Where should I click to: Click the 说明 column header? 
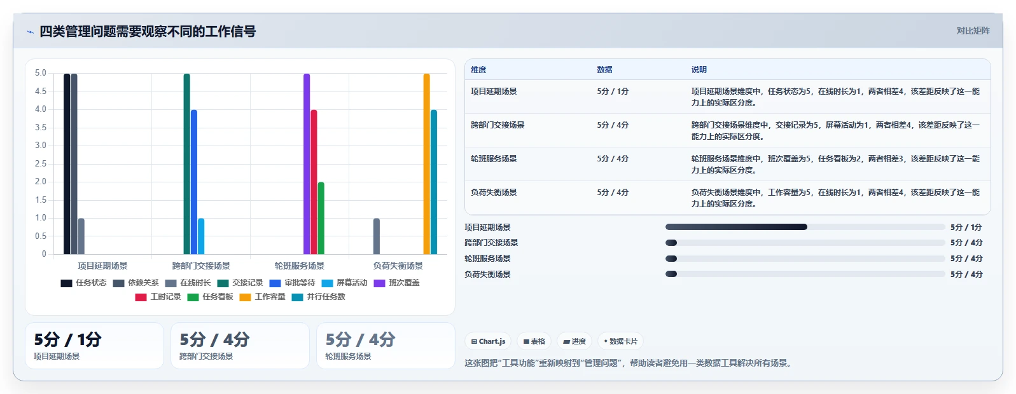(x=699, y=70)
